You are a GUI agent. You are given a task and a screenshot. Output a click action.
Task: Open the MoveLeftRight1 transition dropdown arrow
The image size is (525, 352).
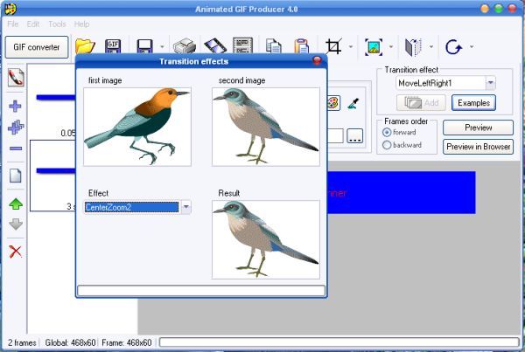pyautogui.click(x=491, y=83)
